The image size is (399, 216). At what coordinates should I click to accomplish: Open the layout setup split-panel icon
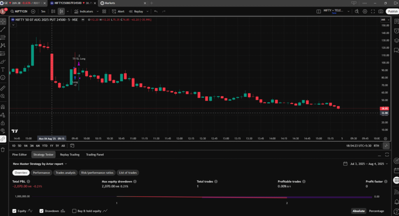tap(319, 11)
